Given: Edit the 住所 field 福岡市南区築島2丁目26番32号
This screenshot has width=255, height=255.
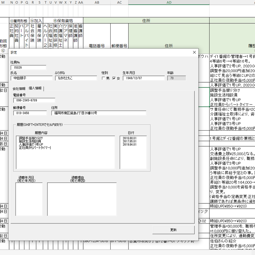Looking at the screenshot, I should 99,113.
